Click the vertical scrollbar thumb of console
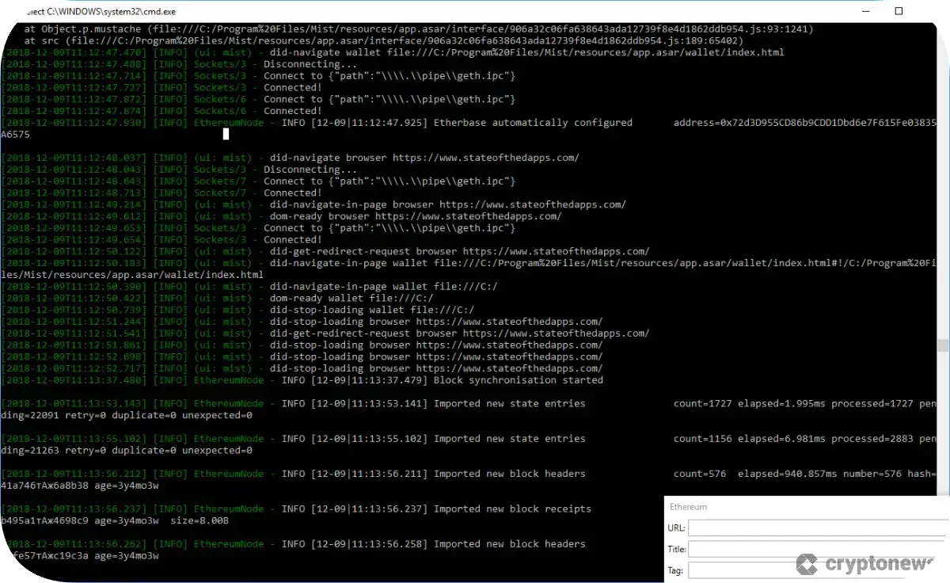Viewport: 950px width, 583px height. (x=942, y=345)
